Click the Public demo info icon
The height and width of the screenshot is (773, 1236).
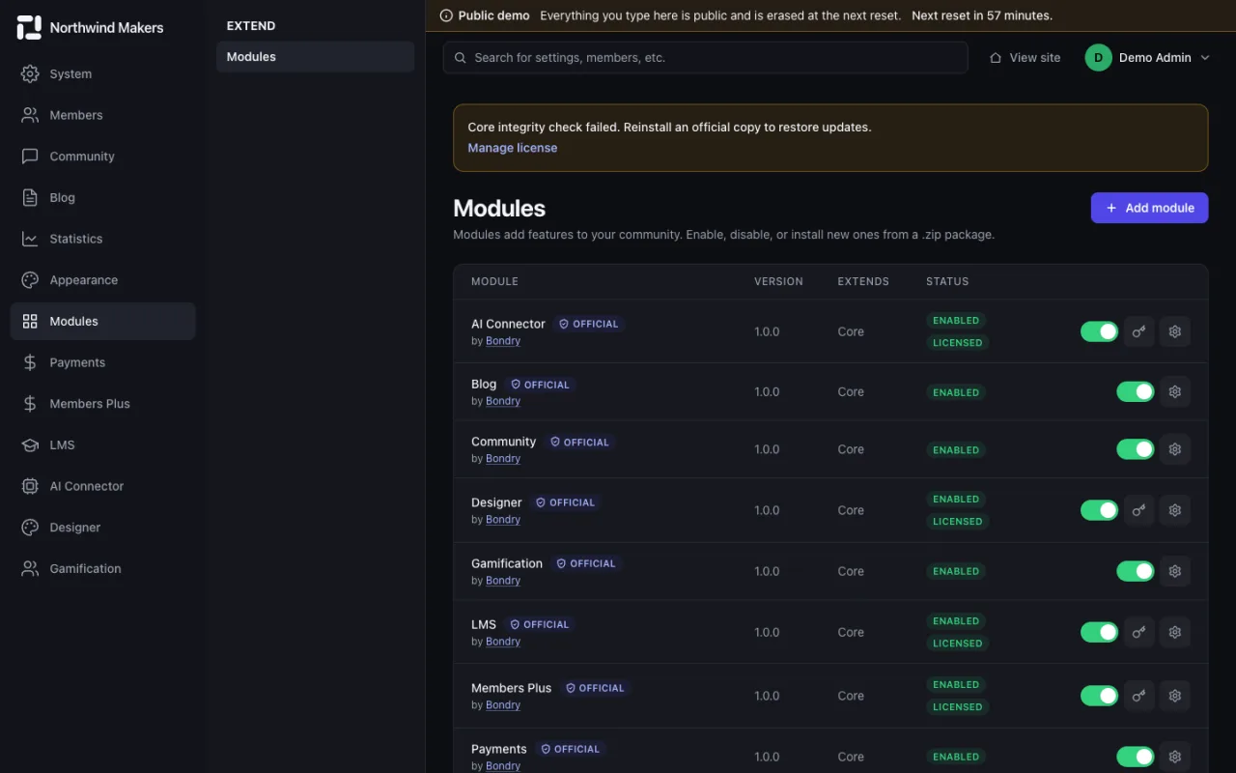click(x=446, y=15)
